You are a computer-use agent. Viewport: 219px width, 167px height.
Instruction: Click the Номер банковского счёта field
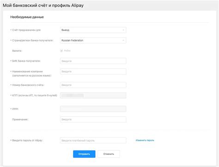tap(93, 85)
